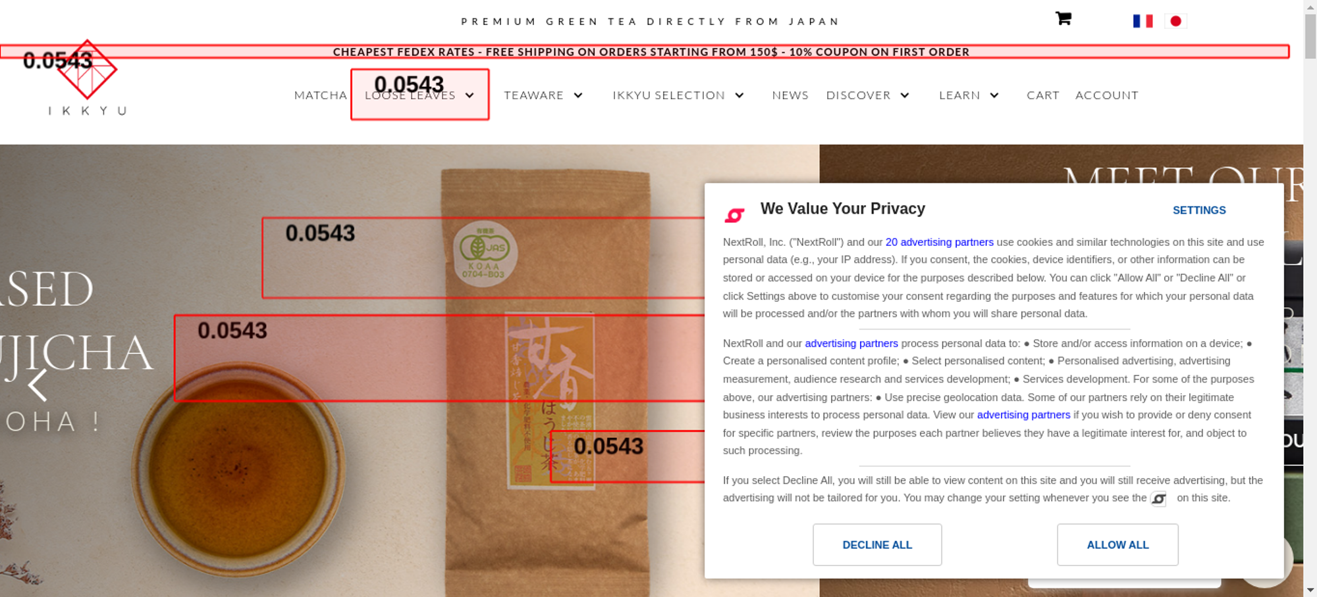Open the 20 advertising partners link
This screenshot has height=597, width=1317.
tap(940, 242)
